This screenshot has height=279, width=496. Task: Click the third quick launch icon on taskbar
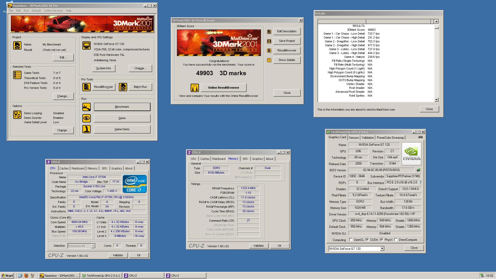[32, 276]
